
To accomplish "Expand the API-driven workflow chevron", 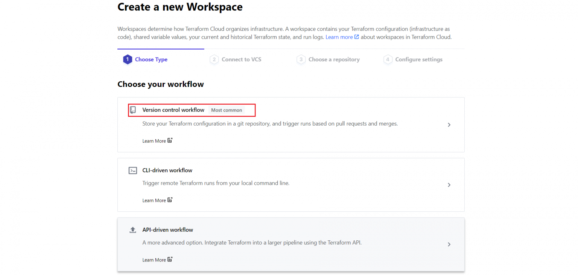I will [x=449, y=244].
